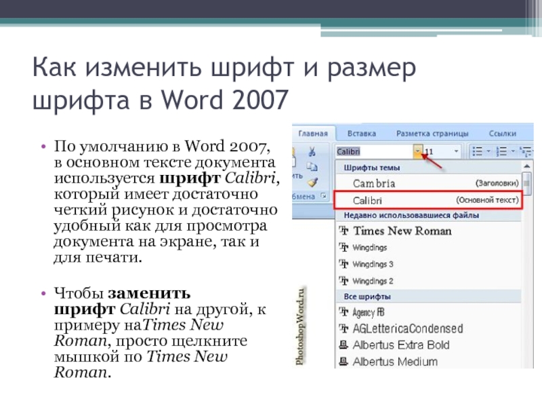Apply numbered list icon

[x=501, y=151]
